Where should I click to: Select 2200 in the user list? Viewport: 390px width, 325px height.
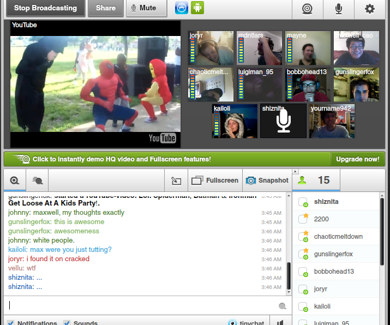click(x=336, y=219)
